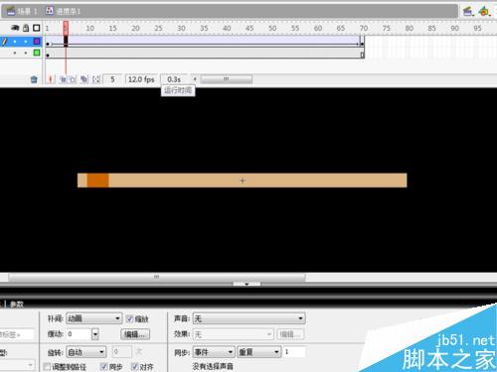Click the frame label field on the left
This screenshot has width=497, height=372.
click(x=17, y=334)
